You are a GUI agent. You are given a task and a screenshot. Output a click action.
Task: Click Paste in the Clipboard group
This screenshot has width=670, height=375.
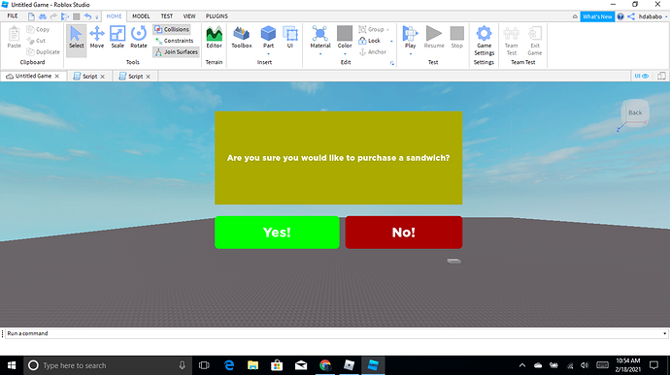point(15,38)
